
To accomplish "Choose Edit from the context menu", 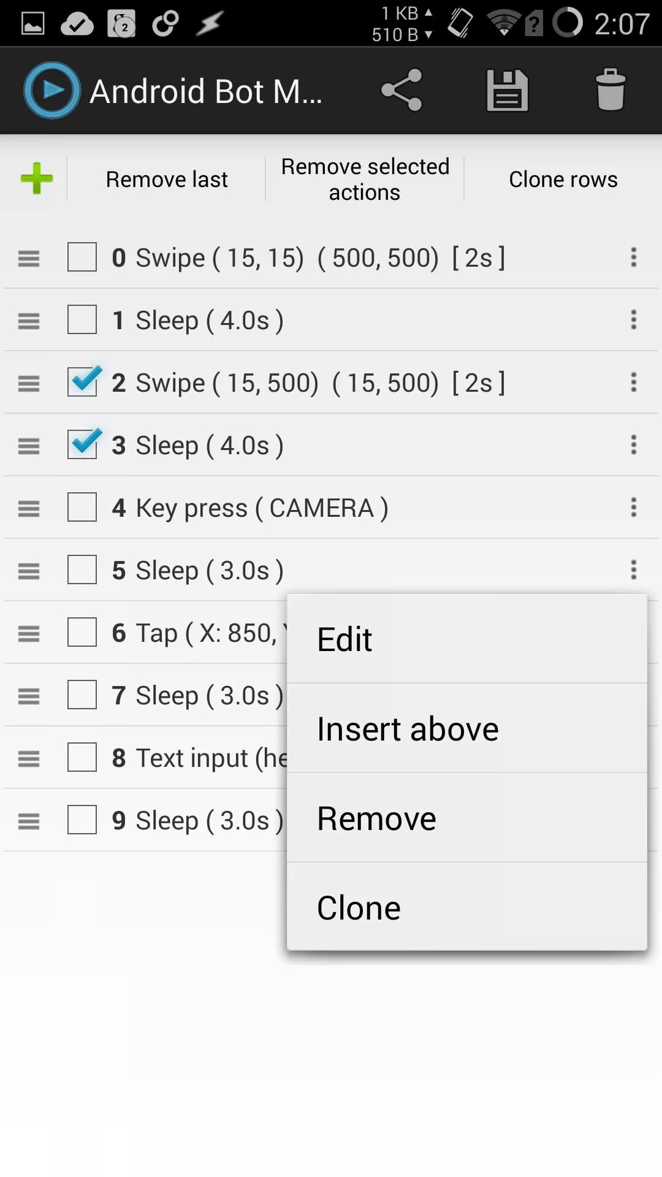I will click(x=466, y=639).
